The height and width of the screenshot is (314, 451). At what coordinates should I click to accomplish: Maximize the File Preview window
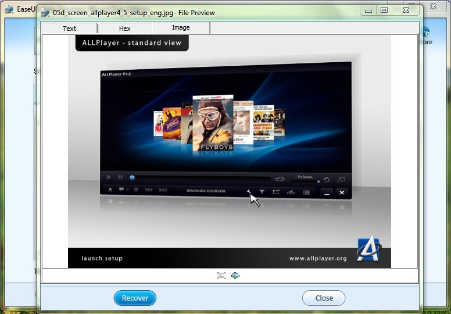click(x=384, y=10)
